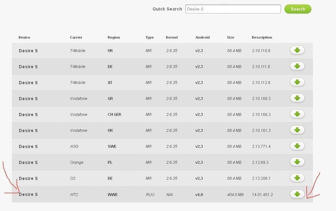Viewport: 336px width, 211px height.
Task: Download the H3G SWE 2.13.771.4 file
Action: [297, 146]
